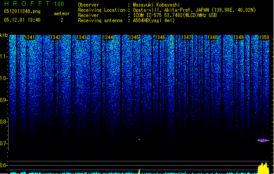Click the red meteor echo near 1350
Screen dimensions: 274x174
click(x=264, y=141)
